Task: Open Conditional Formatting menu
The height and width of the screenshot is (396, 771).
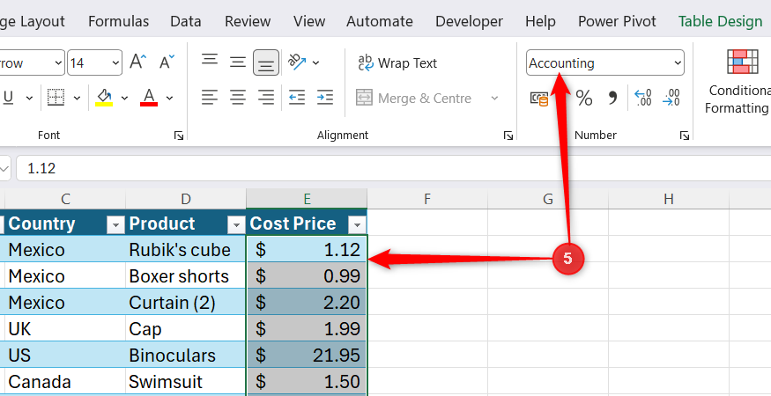Action: pyautogui.click(x=738, y=81)
